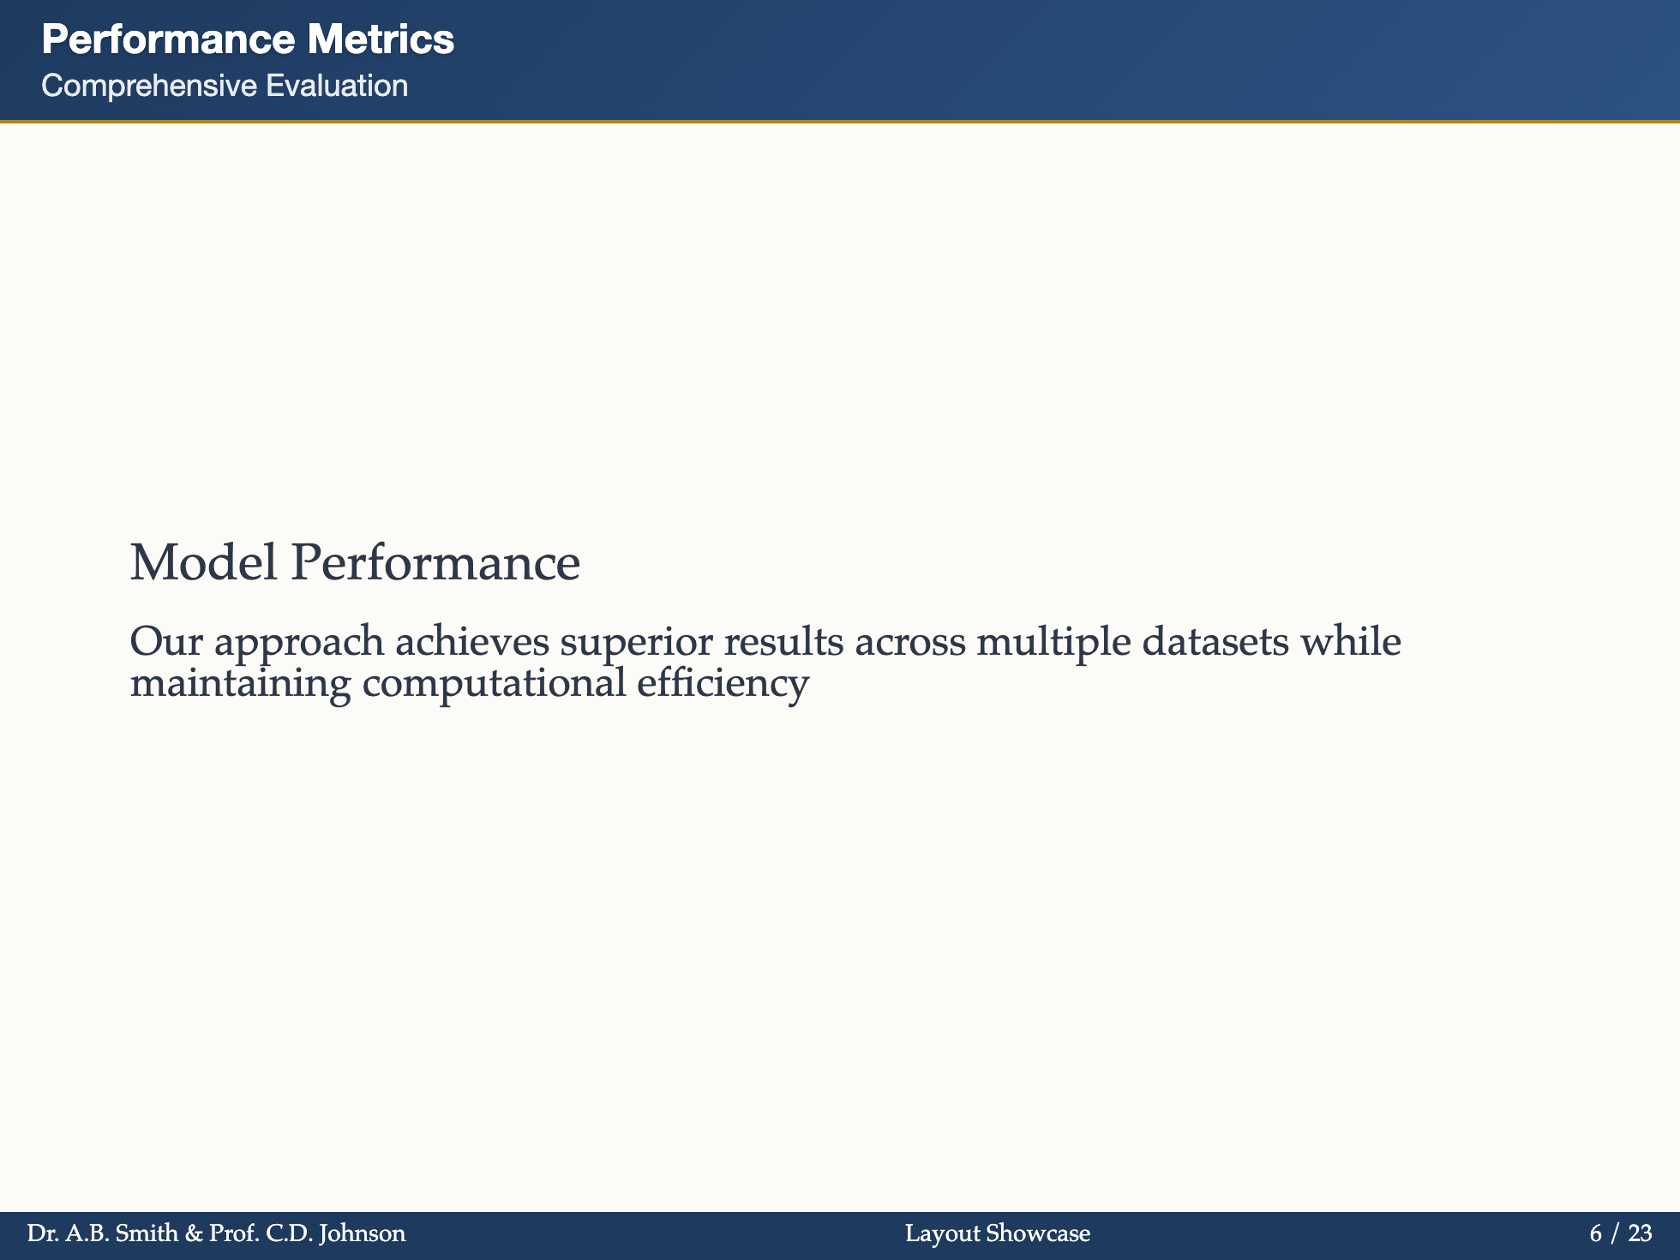Image resolution: width=1680 pixels, height=1260 pixels.
Task: Click the "Layout Showcase" footer title
Action: pyautogui.click(x=998, y=1234)
